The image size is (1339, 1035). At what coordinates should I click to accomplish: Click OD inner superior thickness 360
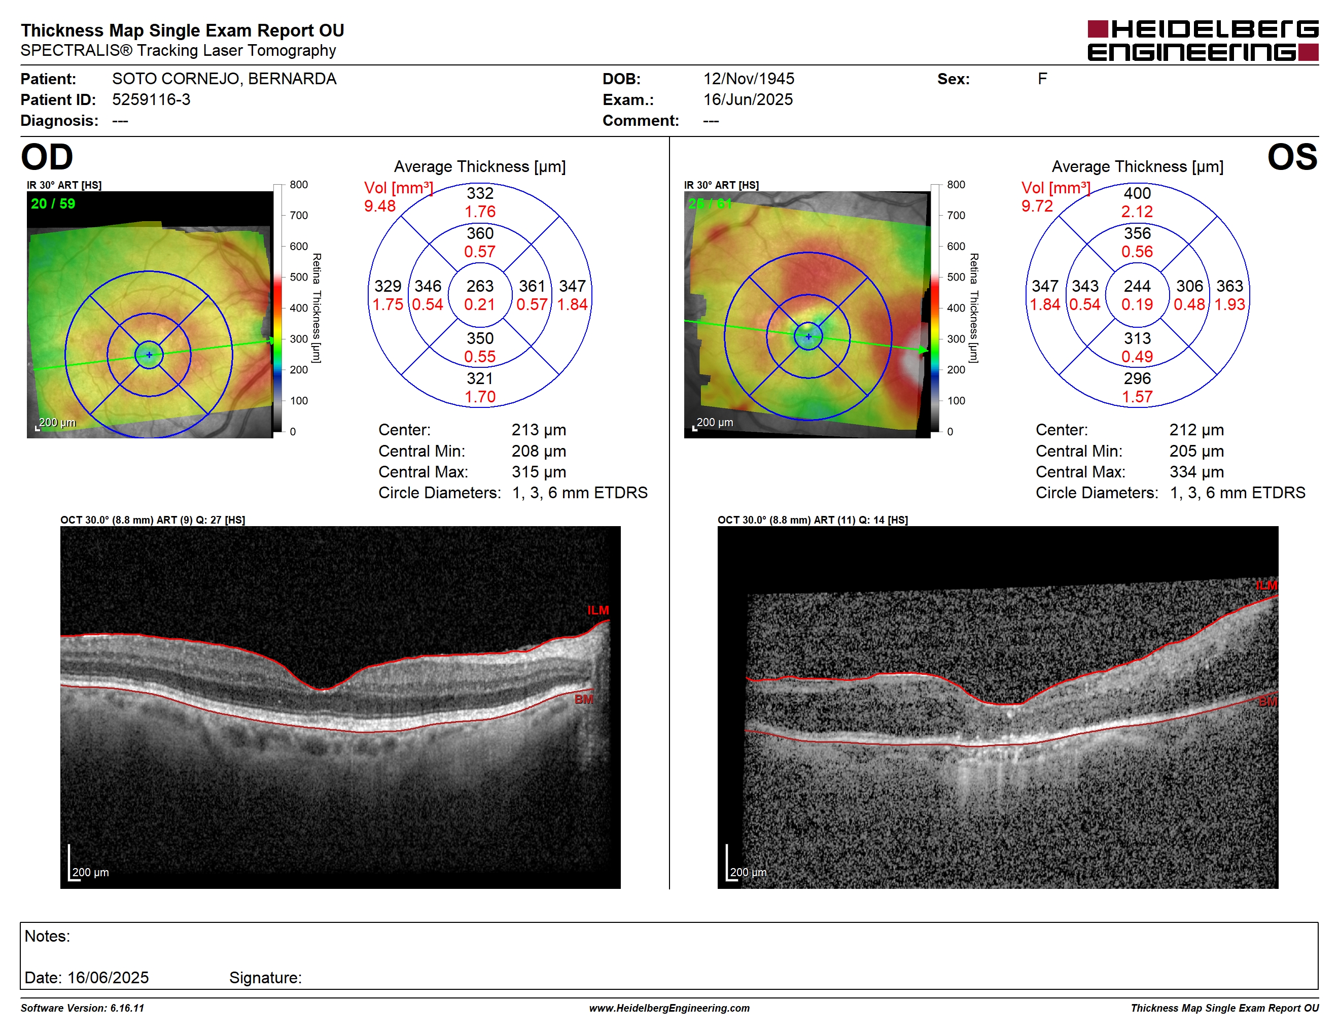(479, 233)
